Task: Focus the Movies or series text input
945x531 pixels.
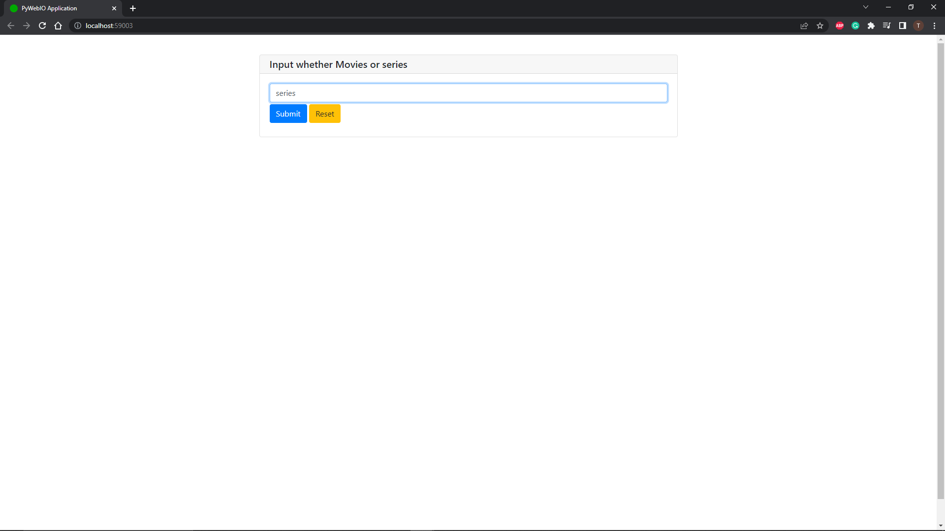Action: pyautogui.click(x=469, y=93)
